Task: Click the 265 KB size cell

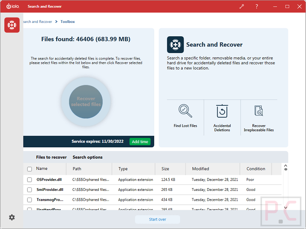Action: tap(167, 190)
